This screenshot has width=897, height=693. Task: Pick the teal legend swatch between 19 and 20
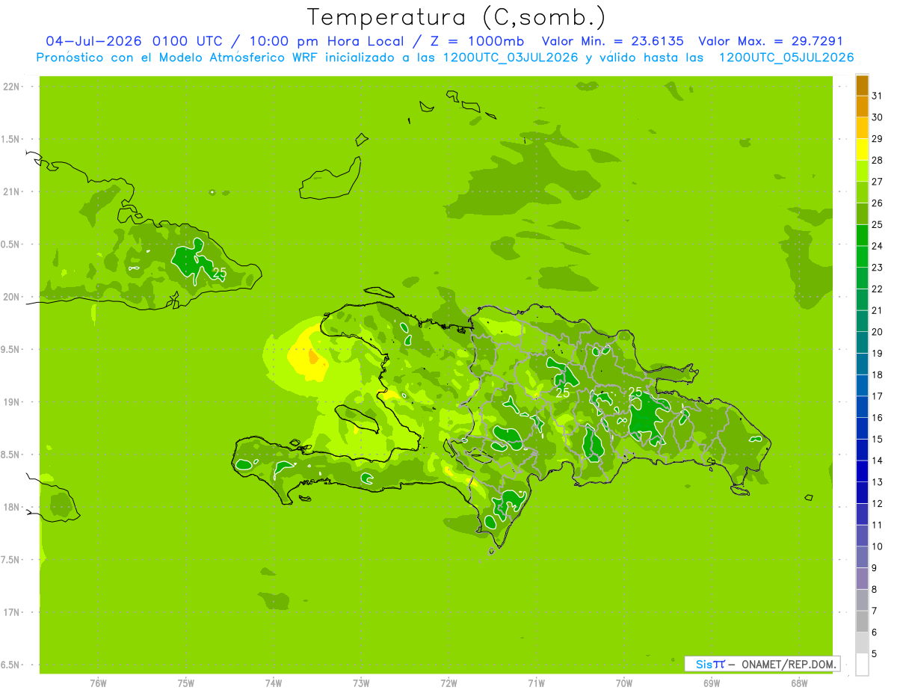[862, 342]
